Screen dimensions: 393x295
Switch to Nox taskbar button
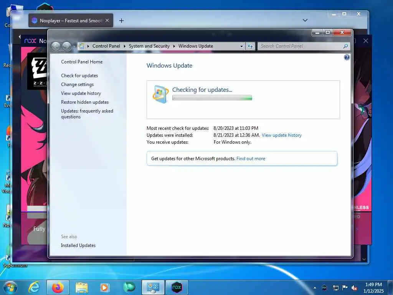177,287
